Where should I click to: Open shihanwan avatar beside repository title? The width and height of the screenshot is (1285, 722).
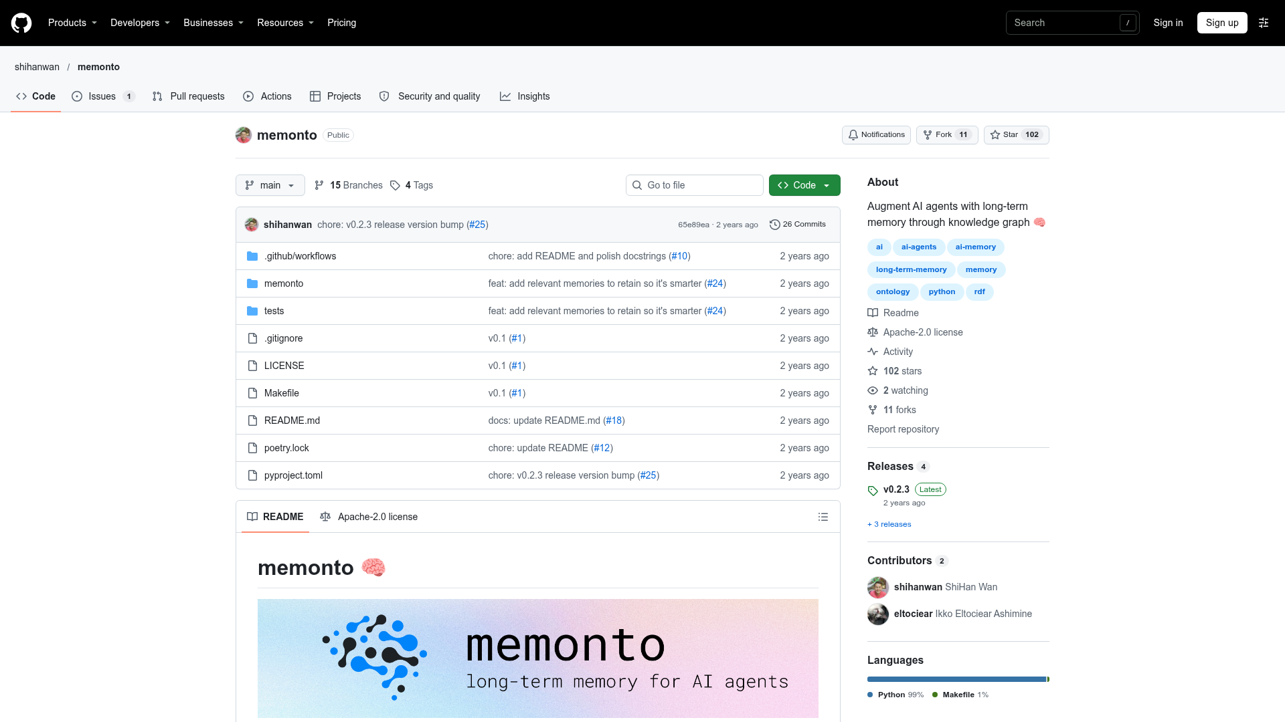(244, 135)
